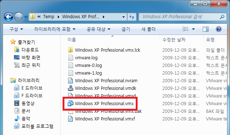The height and width of the screenshot is (135, 230).
Task: Select 라이브러리 in the navigation pane
Action: 29,80
